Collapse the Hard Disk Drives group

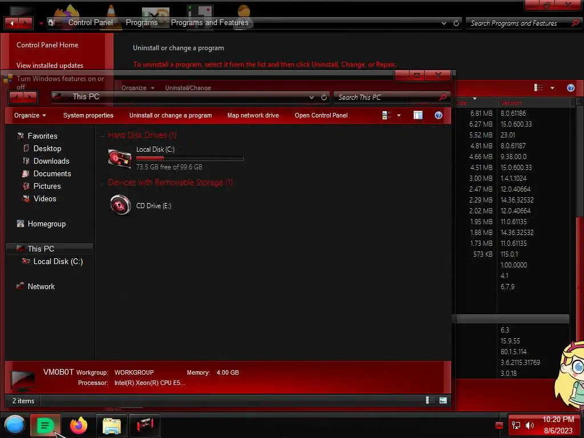(x=102, y=136)
